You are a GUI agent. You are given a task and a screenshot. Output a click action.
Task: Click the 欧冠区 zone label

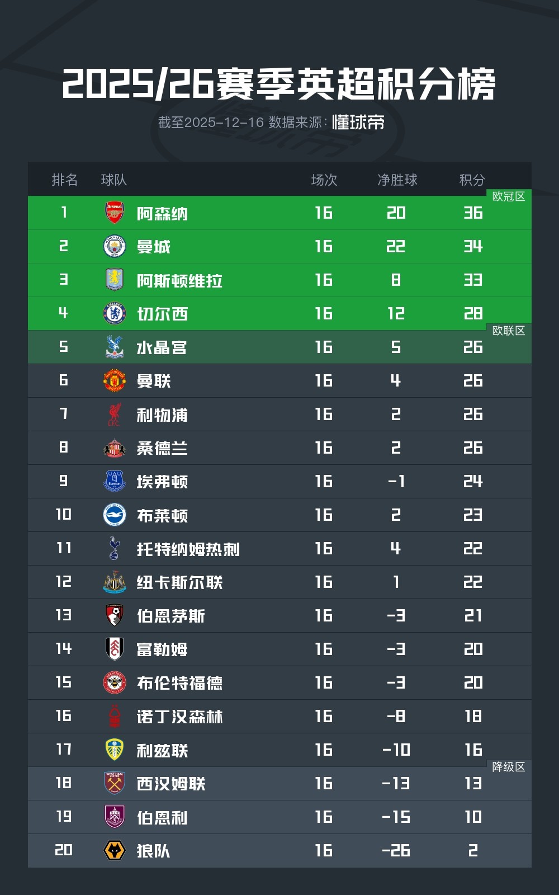(x=508, y=196)
